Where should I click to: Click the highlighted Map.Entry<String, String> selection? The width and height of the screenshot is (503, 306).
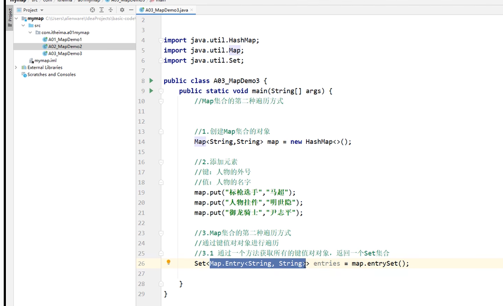tap(257, 264)
